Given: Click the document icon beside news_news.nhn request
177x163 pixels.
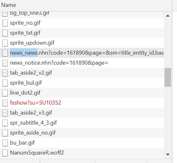Looking at the screenshot, I should point(5,53).
